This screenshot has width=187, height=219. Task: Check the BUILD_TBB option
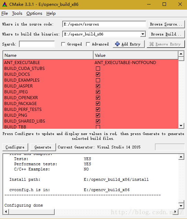tap(98, 127)
